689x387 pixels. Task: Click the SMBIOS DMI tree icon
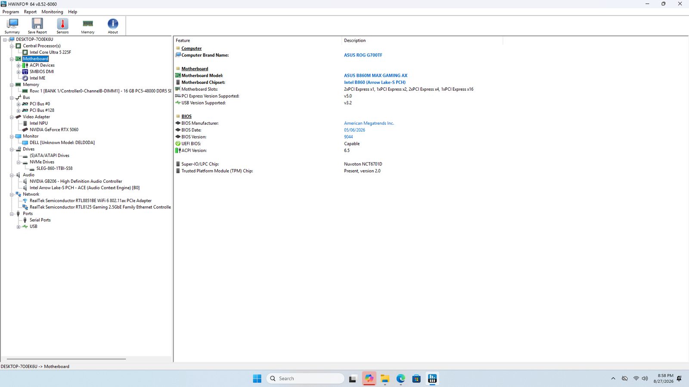tap(25, 72)
